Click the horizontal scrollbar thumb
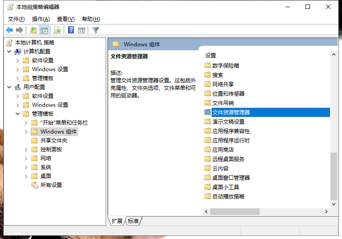 point(235,211)
